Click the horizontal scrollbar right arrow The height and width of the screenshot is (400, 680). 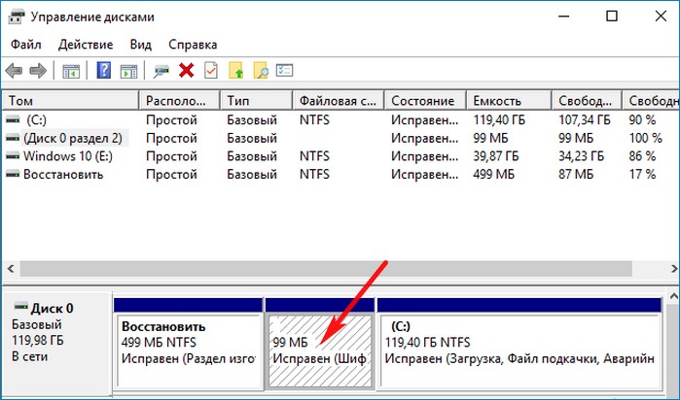pos(673,269)
